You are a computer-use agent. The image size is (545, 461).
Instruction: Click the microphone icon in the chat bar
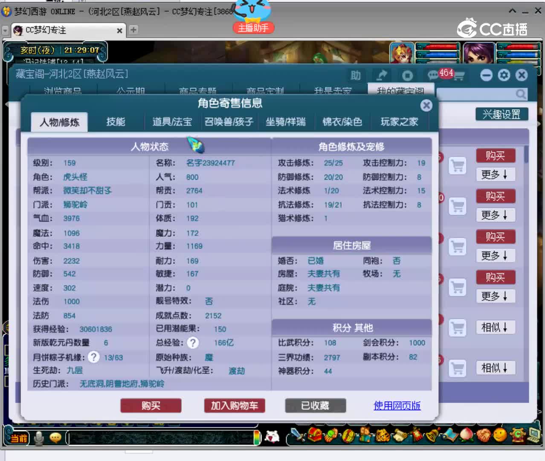(39, 438)
